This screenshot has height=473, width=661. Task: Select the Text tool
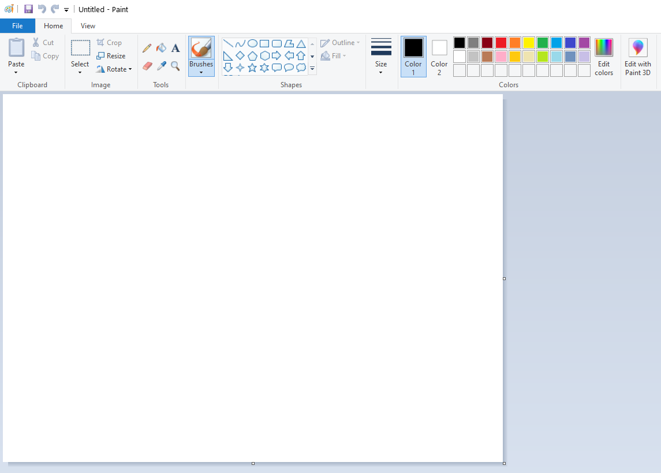[x=175, y=48]
